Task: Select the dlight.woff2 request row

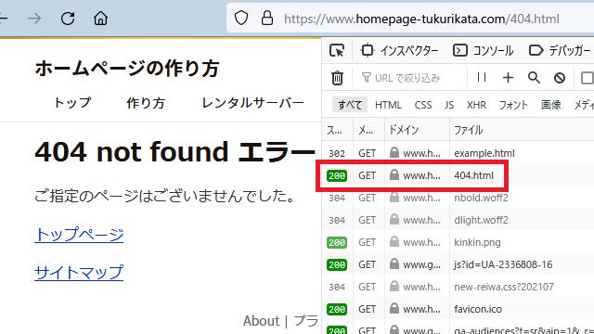Action: pyautogui.click(x=458, y=220)
